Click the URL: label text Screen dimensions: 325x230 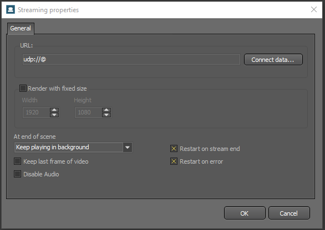[26, 45]
